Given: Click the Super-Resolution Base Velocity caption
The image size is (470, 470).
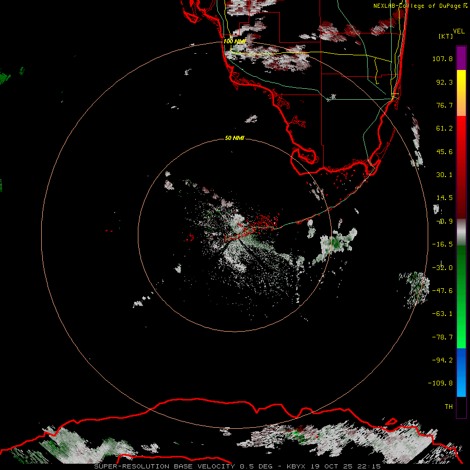Looking at the screenshot, I should 237,466.
